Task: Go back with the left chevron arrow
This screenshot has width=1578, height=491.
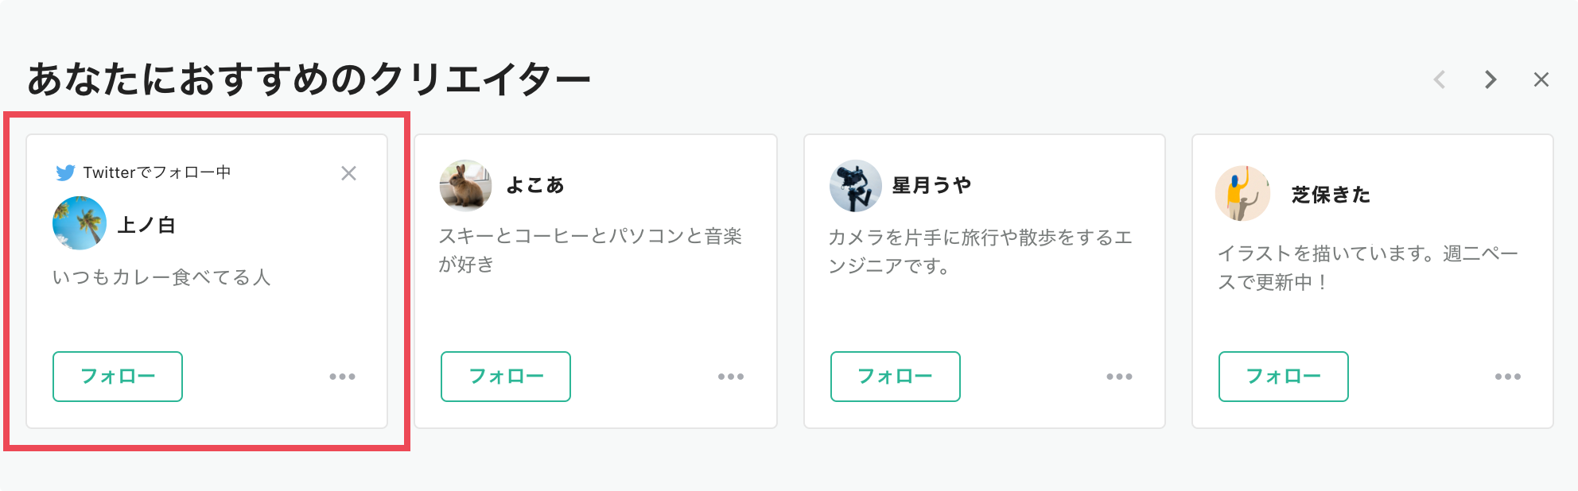Action: [x=1440, y=79]
